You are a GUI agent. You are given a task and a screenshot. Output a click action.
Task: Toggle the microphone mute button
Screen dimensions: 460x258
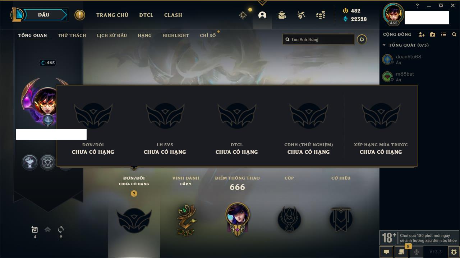point(417,252)
